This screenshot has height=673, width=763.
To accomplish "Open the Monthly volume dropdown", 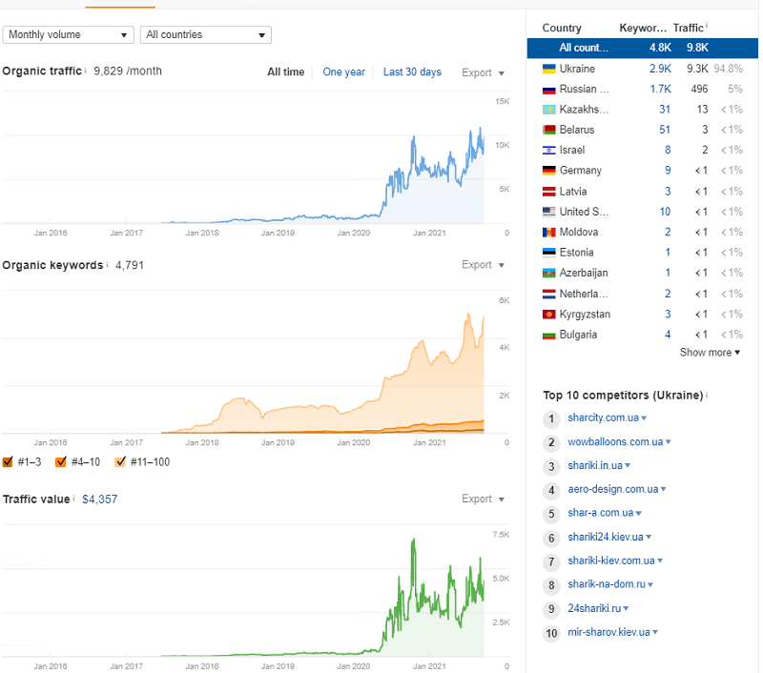I will [x=69, y=35].
